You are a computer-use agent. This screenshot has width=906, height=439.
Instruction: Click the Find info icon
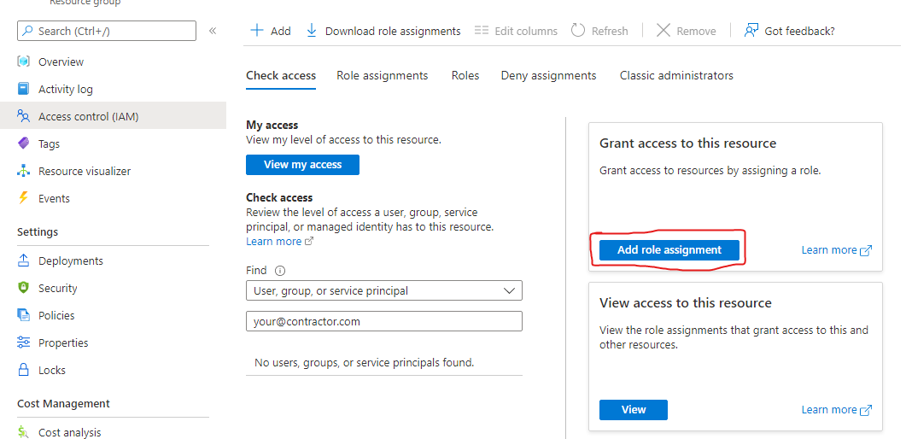280,271
